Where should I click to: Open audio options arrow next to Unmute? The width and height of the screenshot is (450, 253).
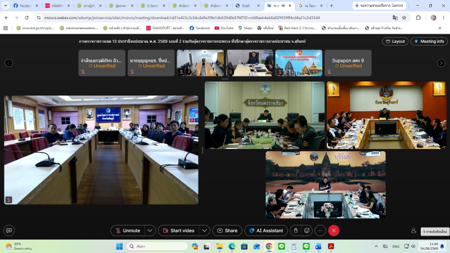click(150, 231)
